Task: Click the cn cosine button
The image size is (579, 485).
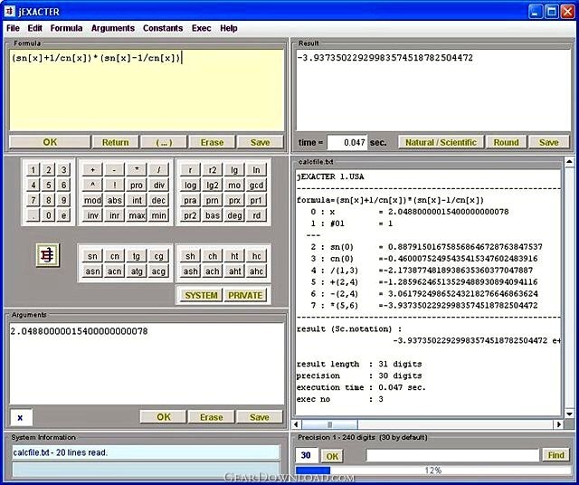Action: coord(115,256)
